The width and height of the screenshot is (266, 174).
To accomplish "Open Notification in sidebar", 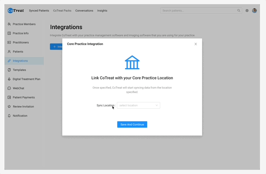I will [20, 116].
